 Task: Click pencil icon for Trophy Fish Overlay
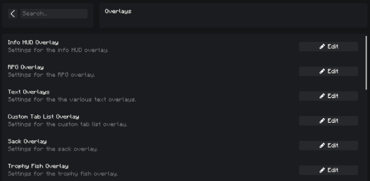point(322,170)
